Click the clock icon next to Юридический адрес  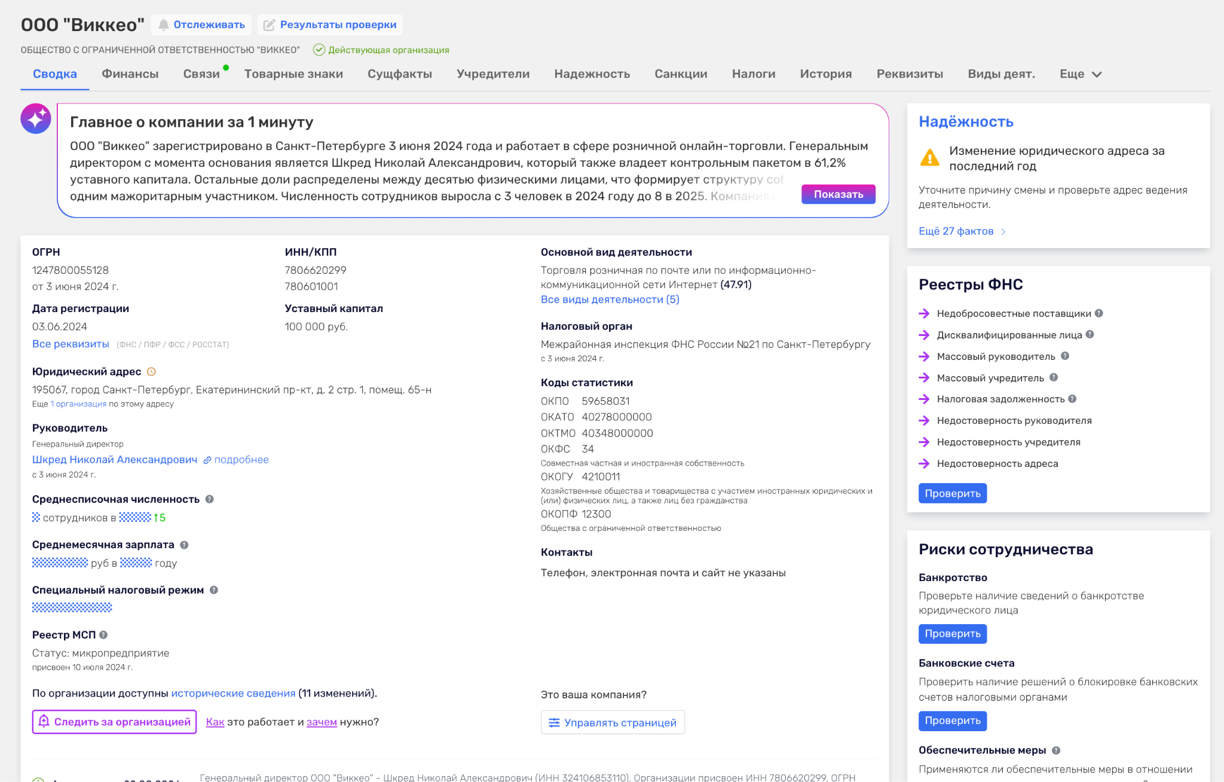point(151,372)
